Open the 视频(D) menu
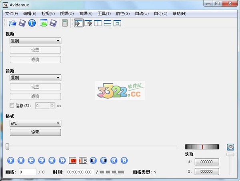This screenshot has width=240, height=181. [x=67, y=14]
